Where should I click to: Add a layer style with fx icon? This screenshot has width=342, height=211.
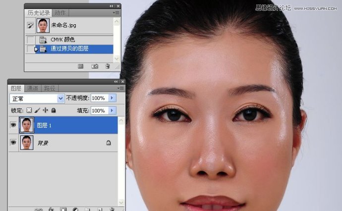(x=51, y=209)
